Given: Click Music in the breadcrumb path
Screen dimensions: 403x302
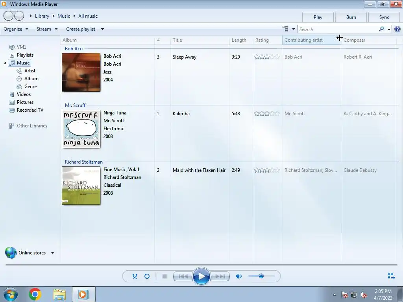Looking at the screenshot, I should click(x=63, y=16).
